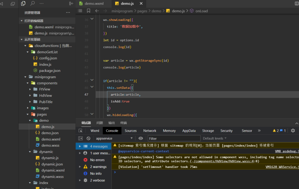Open demo.wxss in the file tree
The image size is (299, 189).
(51, 146)
